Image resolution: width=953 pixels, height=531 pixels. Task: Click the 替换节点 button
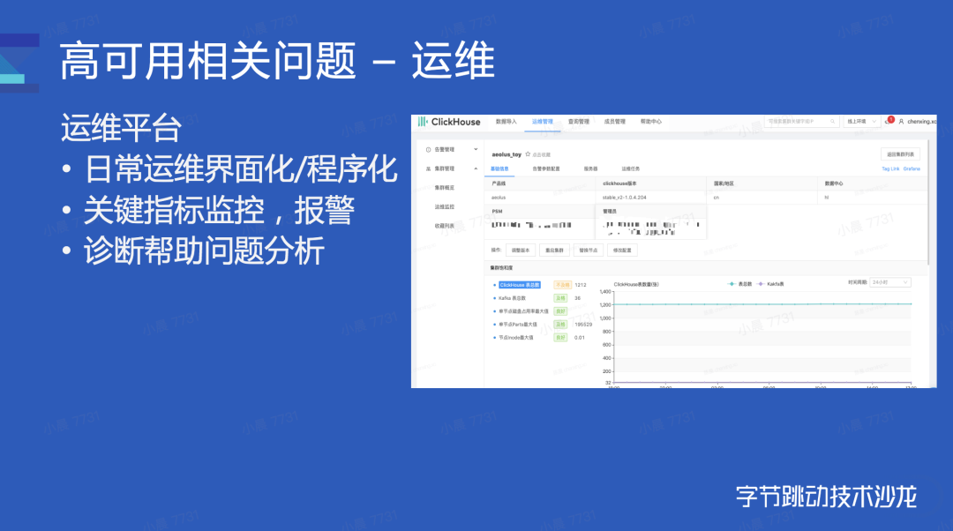click(x=589, y=251)
